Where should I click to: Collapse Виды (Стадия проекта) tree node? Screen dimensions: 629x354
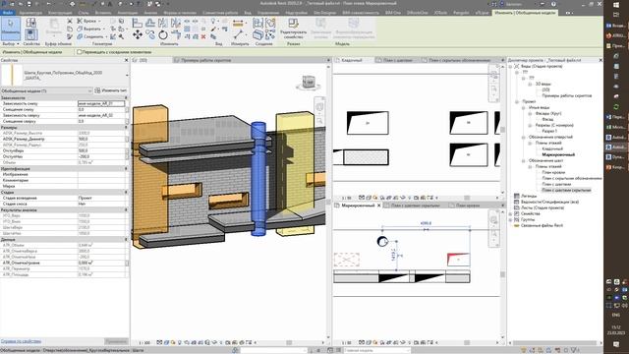coord(511,66)
